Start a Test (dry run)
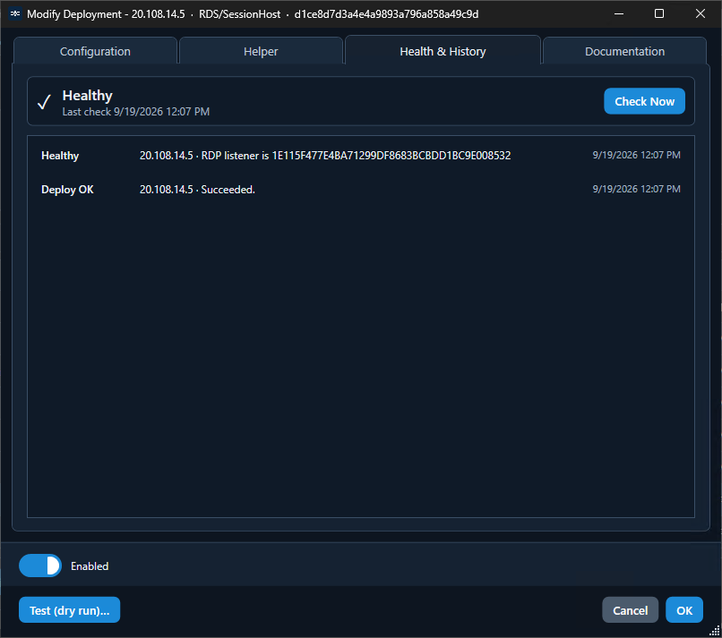Screen dimensions: 722x638 pyautogui.click(x=70, y=610)
